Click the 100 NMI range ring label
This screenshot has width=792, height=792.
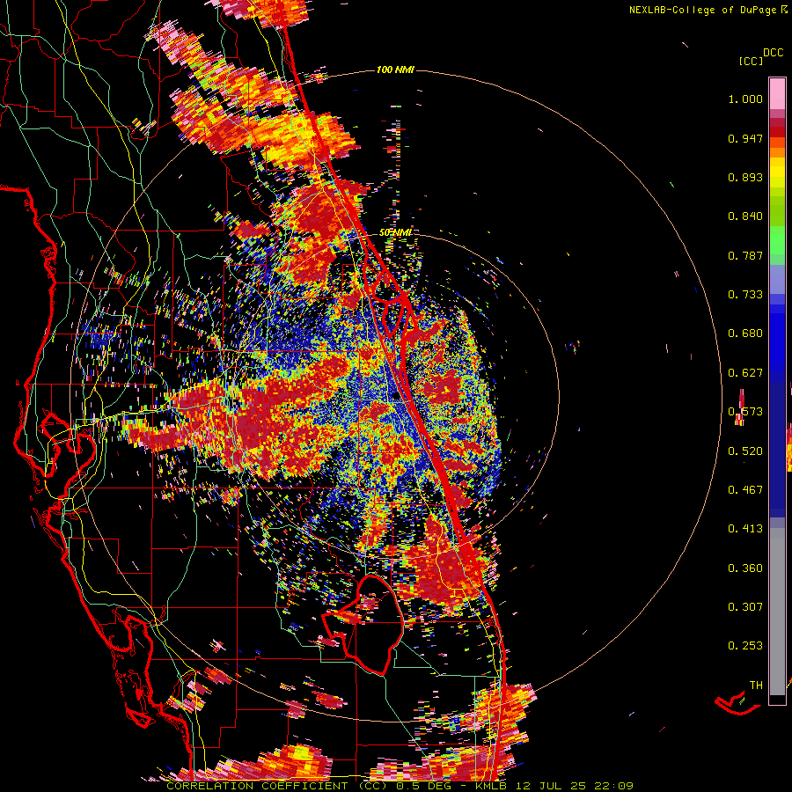point(395,70)
